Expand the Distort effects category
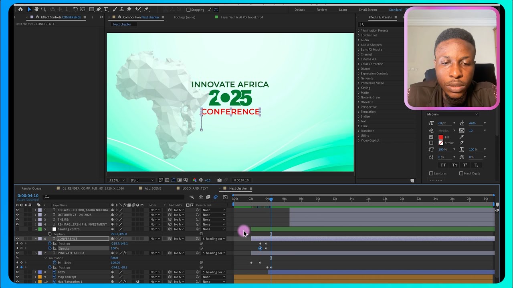Viewport: 513px width, 288px height. click(x=359, y=69)
